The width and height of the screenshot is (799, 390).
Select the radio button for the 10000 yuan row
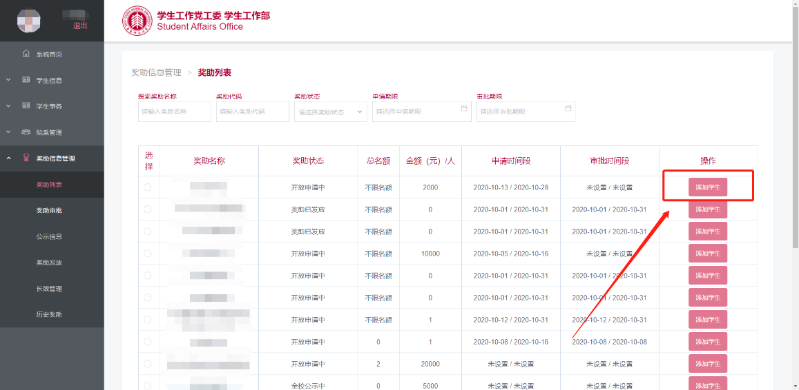point(148,254)
